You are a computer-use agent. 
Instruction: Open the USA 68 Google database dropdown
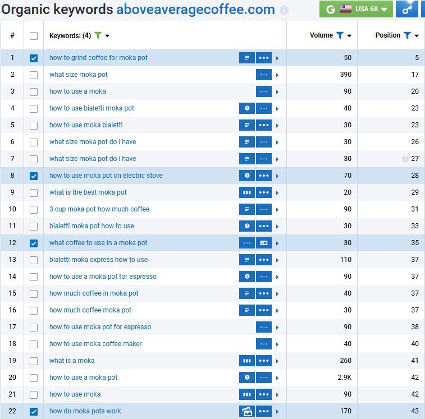(356, 9)
